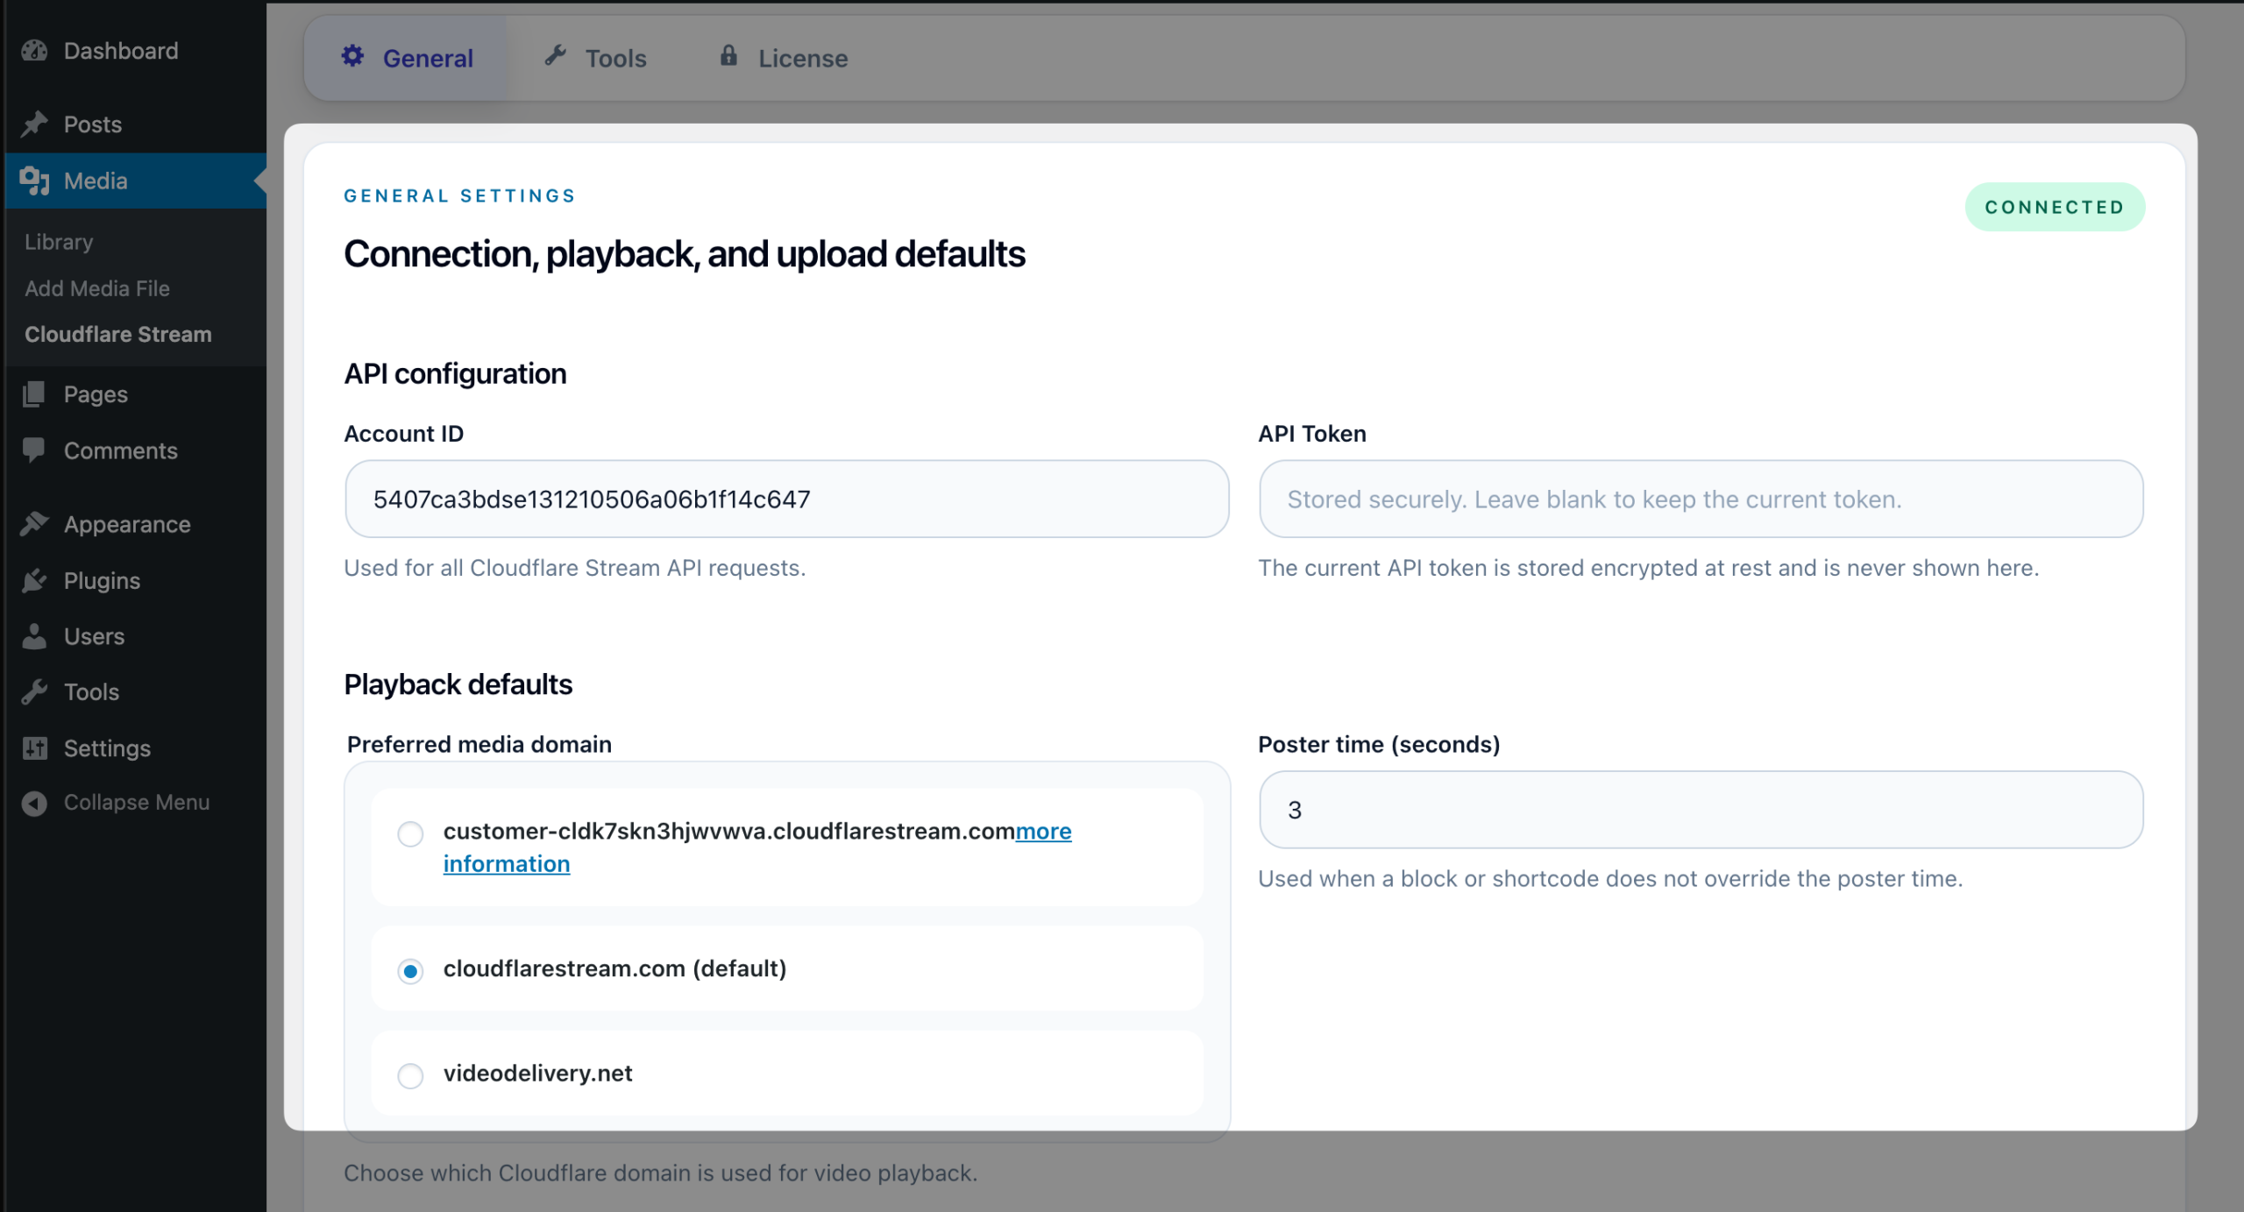Image resolution: width=2244 pixels, height=1212 pixels.
Task: Click the Dashboard gauge icon
Action: [x=34, y=51]
